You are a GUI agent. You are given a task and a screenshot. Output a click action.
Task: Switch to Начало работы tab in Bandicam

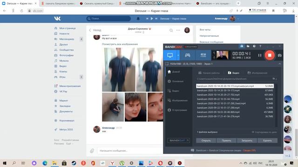point(209,73)
